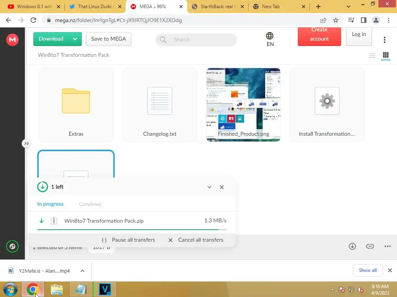Open a new browser tab
Image resolution: width=397 pixels, height=297 pixels.
pyautogui.click(x=318, y=7)
